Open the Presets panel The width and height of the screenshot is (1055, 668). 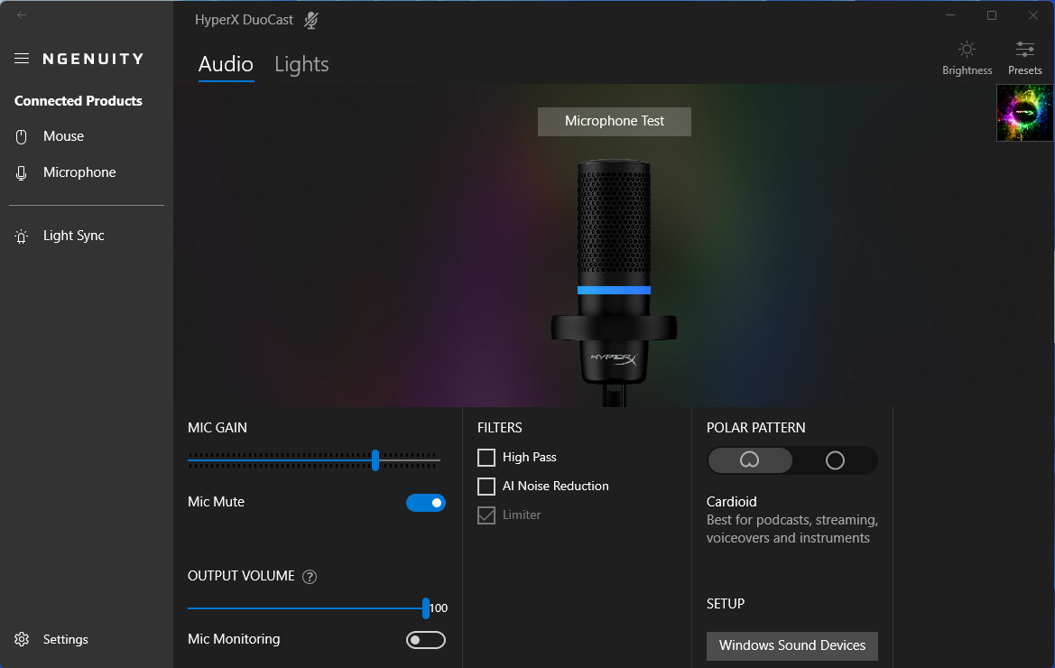tap(1024, 50)
